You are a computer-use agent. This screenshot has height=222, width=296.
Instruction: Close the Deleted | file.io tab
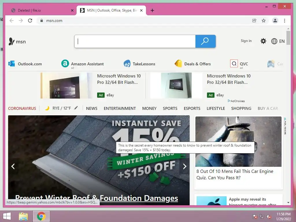click(x=72, y=10)
